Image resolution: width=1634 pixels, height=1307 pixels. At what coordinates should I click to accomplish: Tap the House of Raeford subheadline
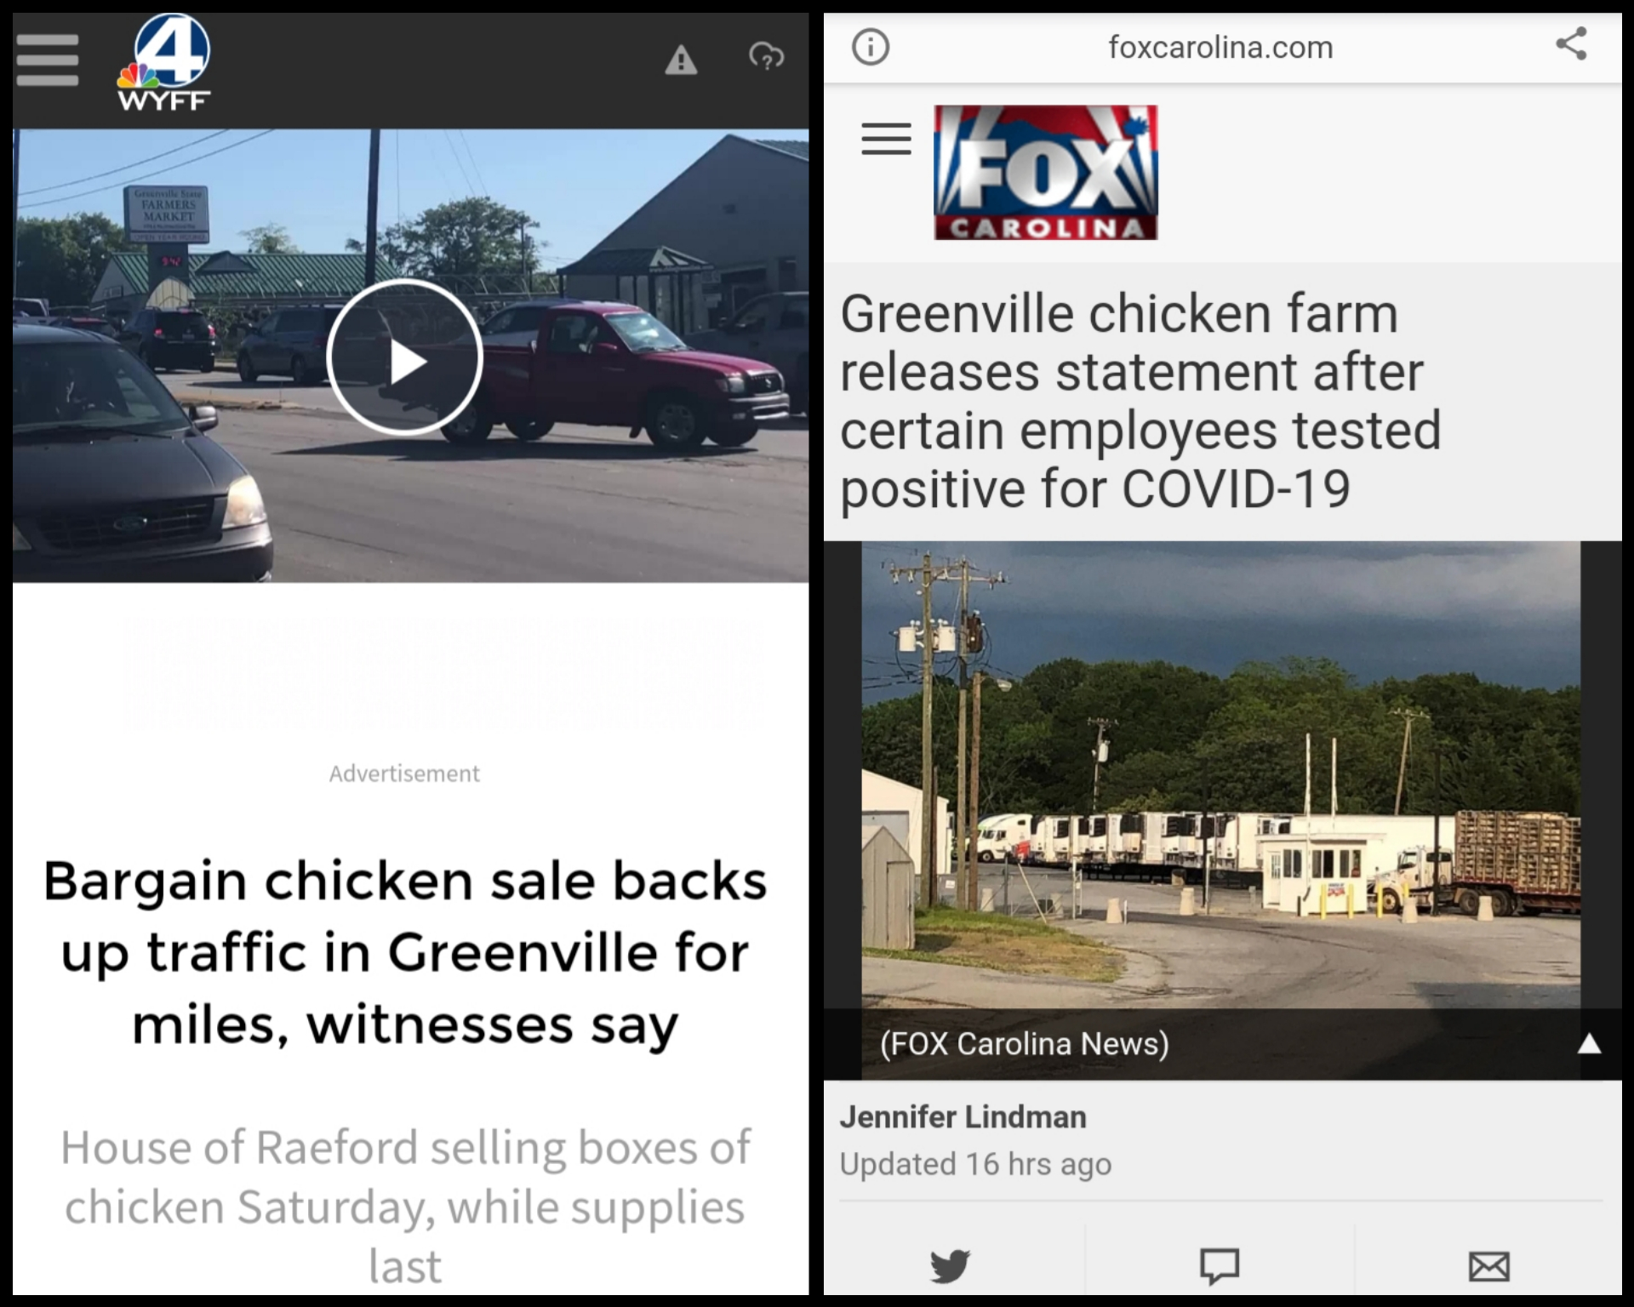click(405, 1206)
